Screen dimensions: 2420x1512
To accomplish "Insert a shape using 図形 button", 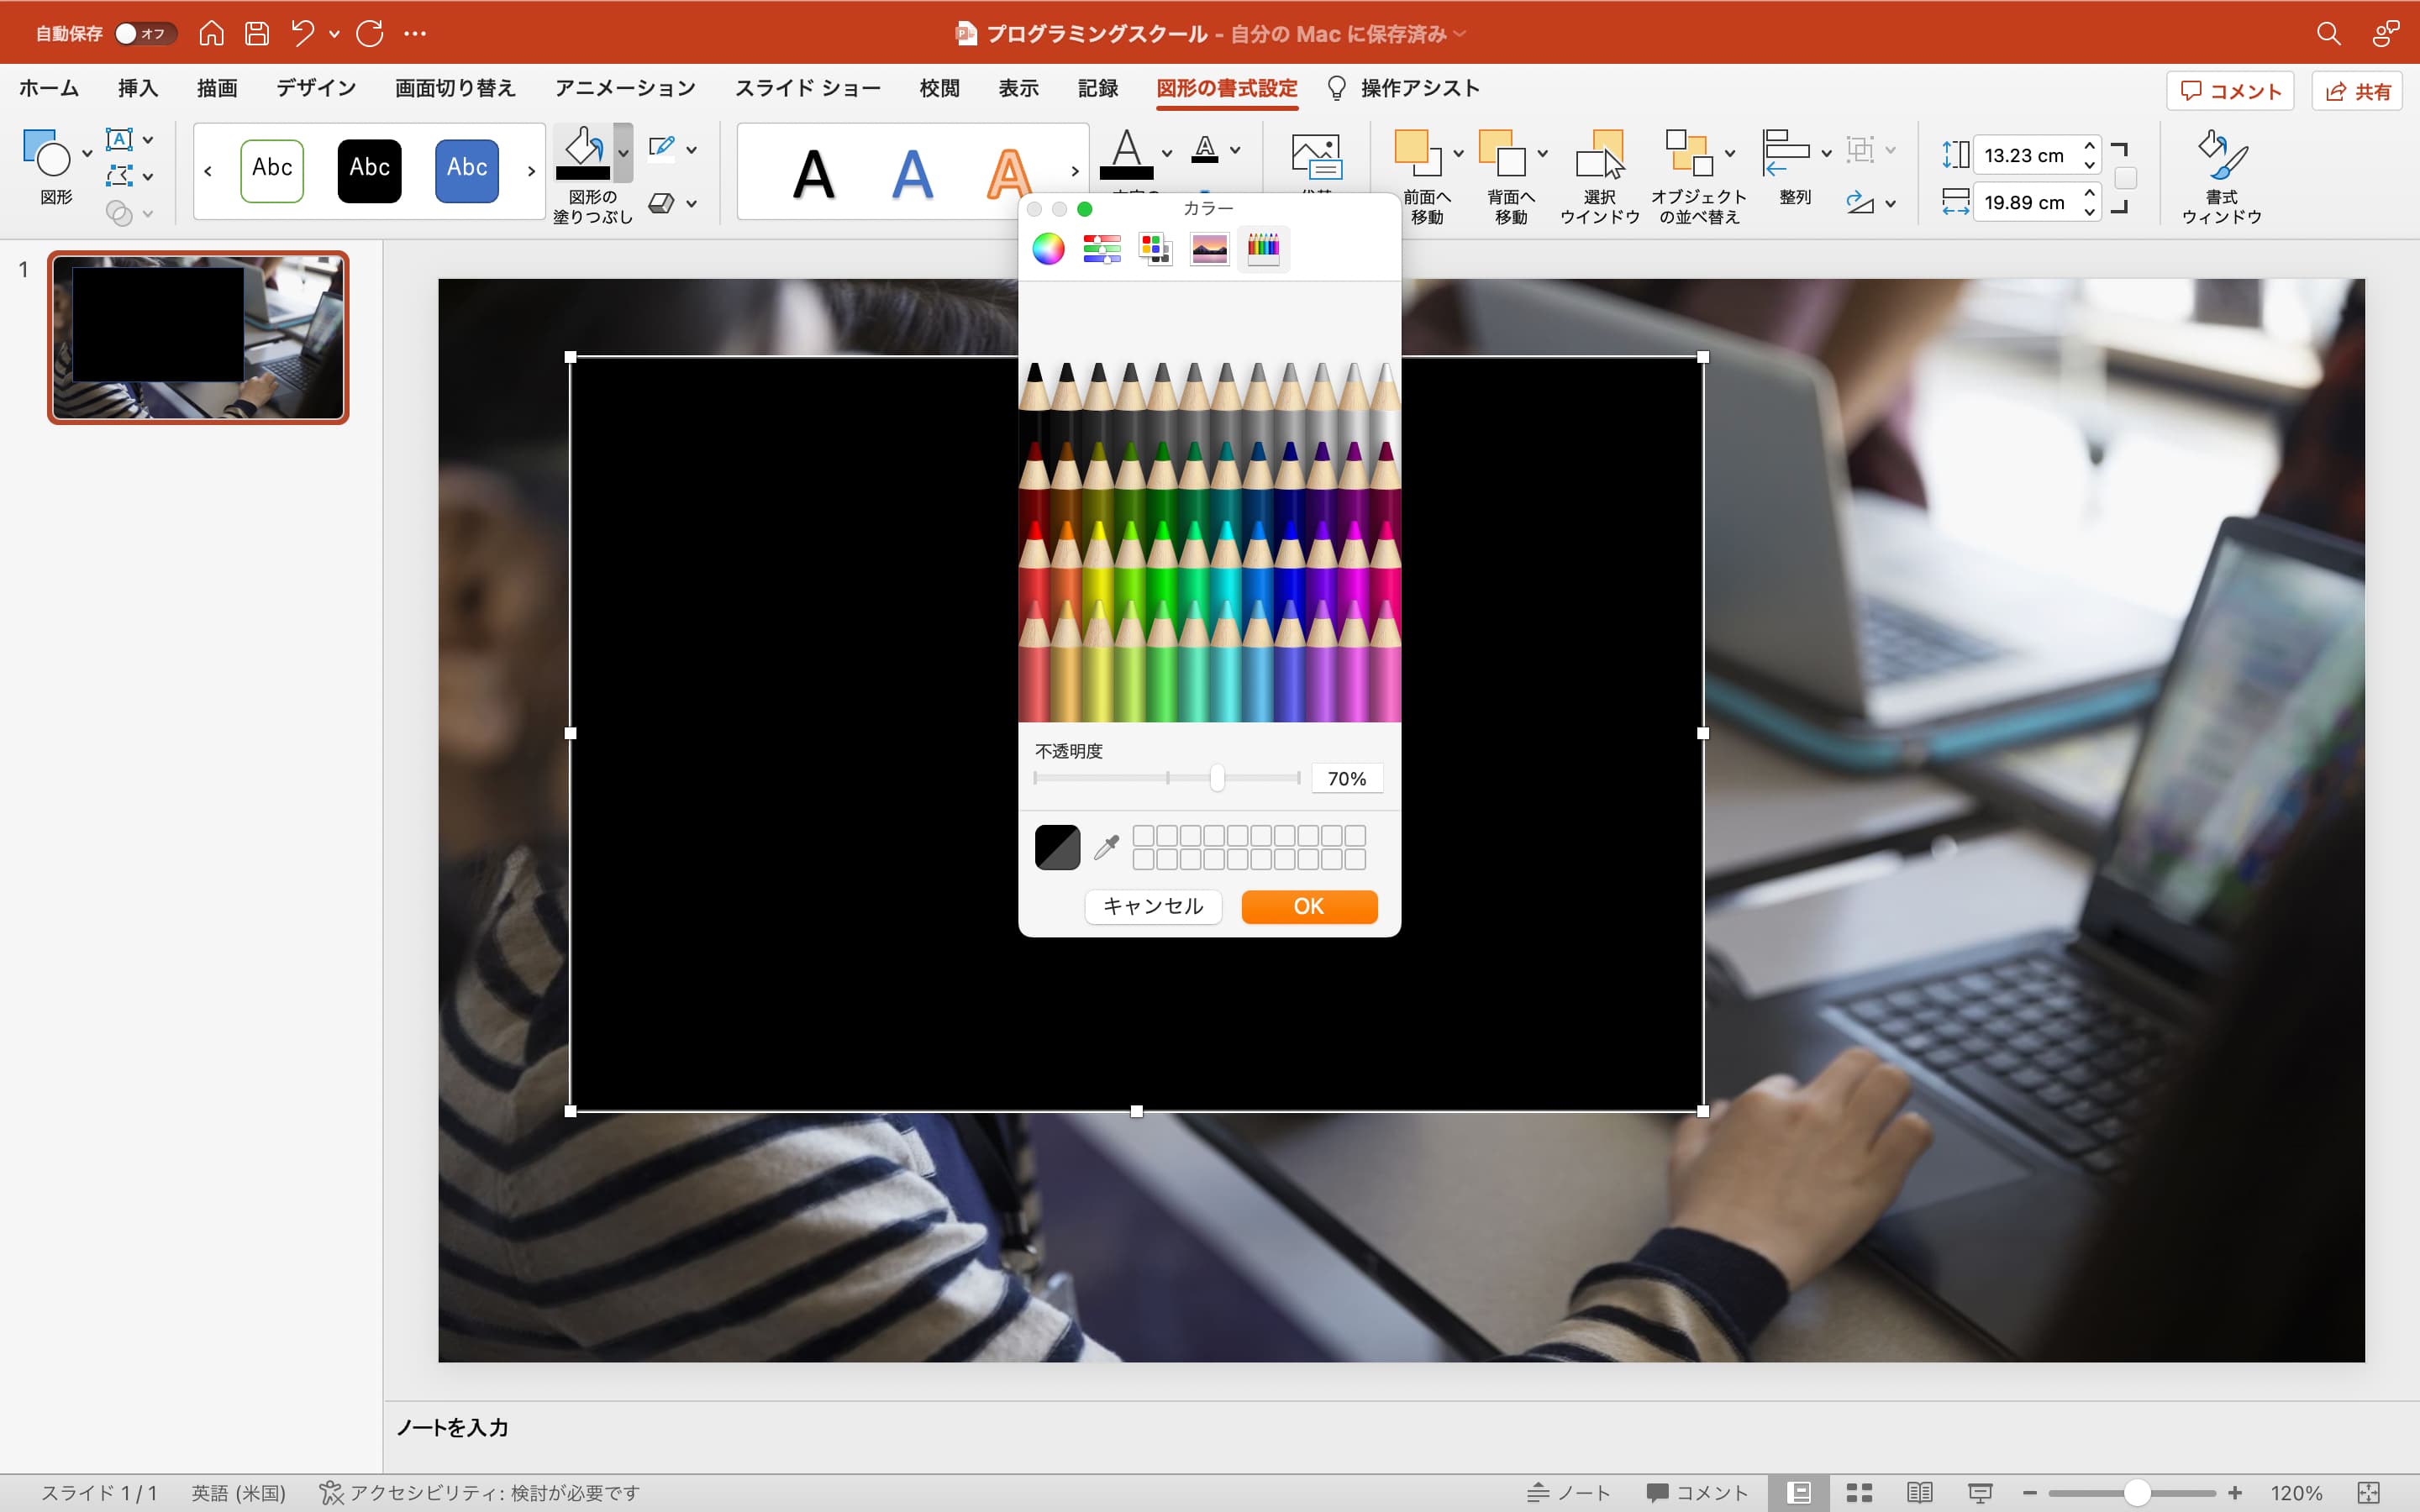I will tap(55, 167).
